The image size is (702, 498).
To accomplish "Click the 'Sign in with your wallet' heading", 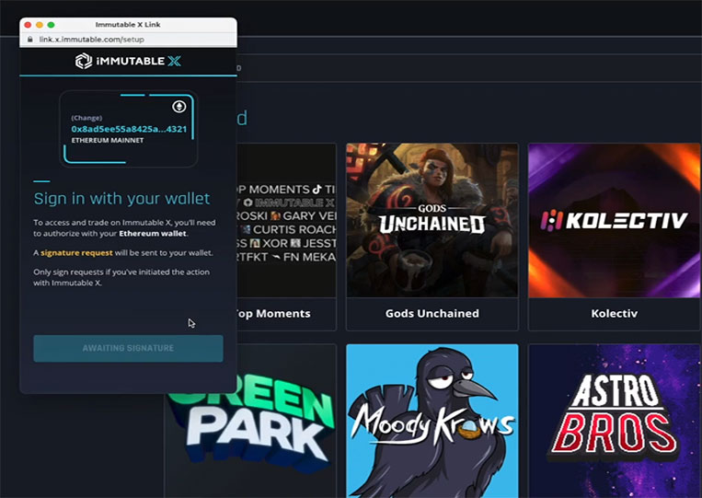I will 121,199.
